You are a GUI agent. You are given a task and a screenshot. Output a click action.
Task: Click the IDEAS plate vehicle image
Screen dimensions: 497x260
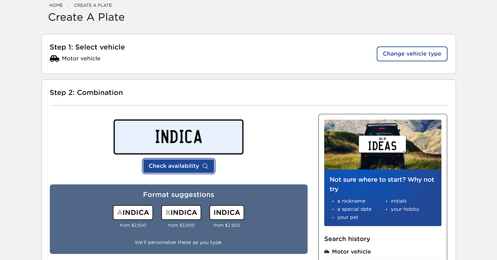click(383, 144)
